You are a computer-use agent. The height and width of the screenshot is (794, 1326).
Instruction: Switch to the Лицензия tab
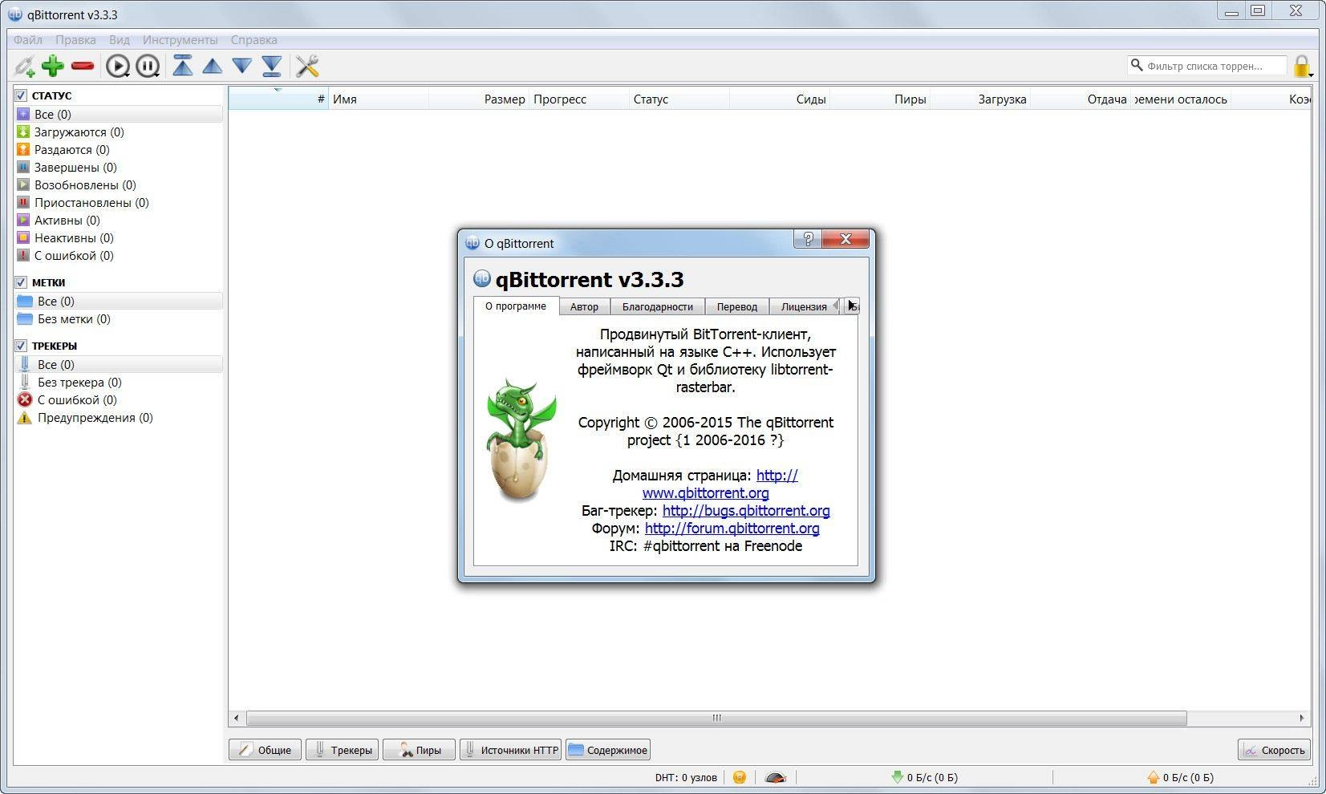tap(803, 306)
